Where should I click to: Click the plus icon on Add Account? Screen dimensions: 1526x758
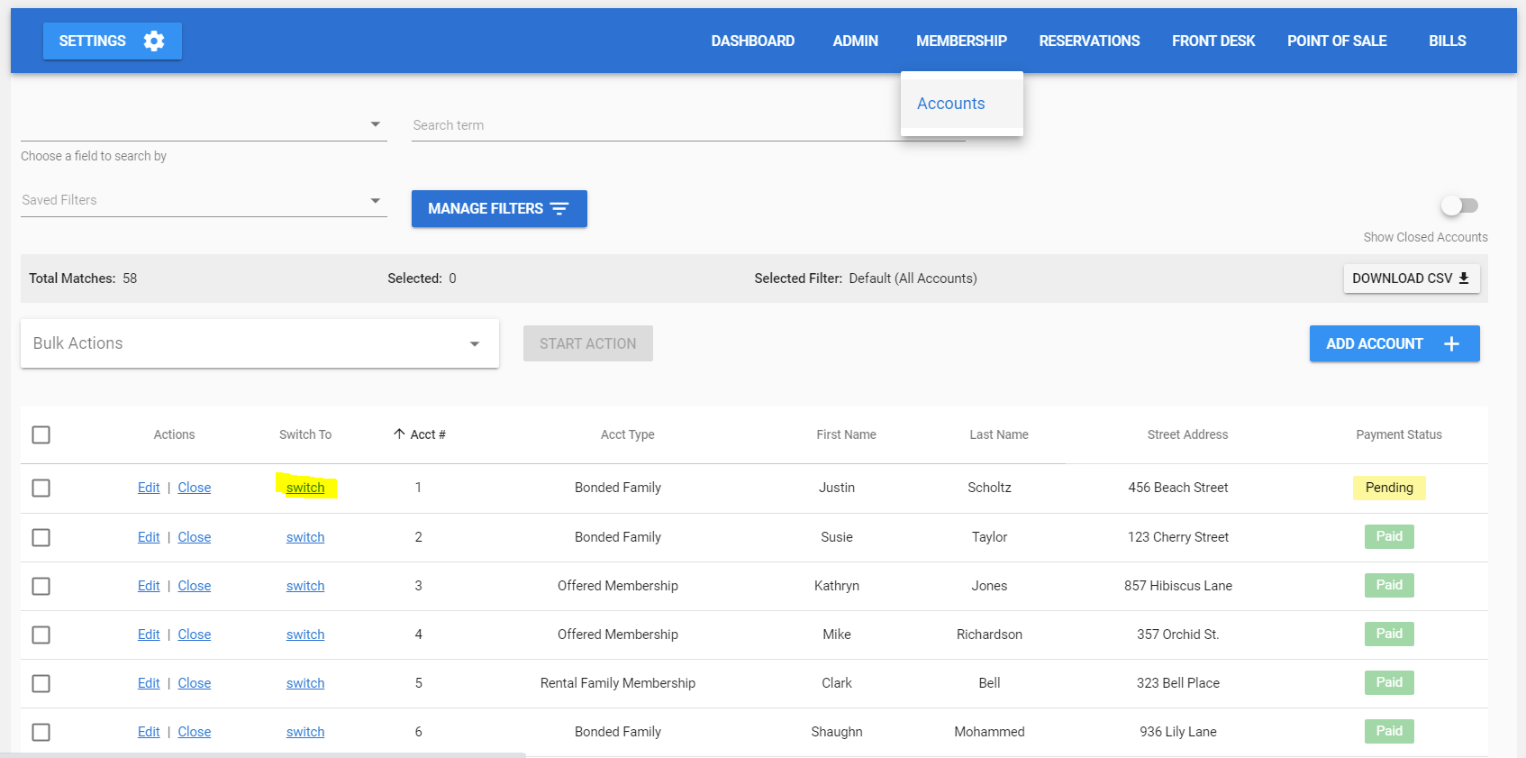1451,343
